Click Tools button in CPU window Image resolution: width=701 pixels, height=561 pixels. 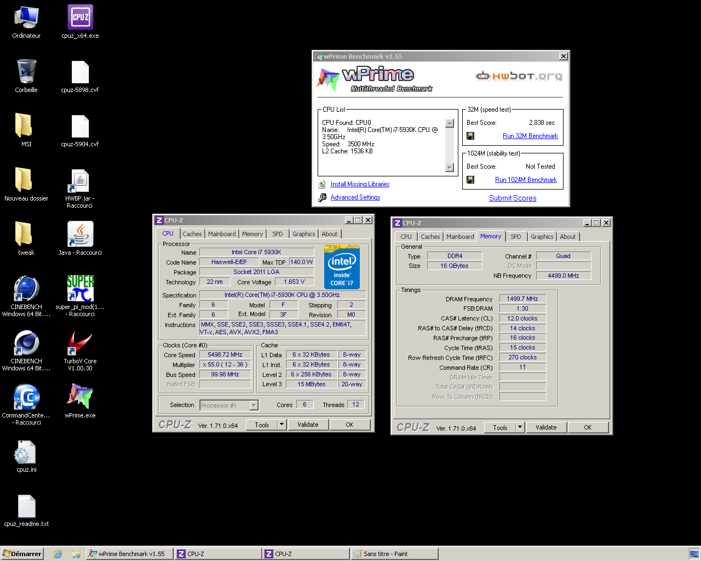pyautogui.click(x=262, y=425)
